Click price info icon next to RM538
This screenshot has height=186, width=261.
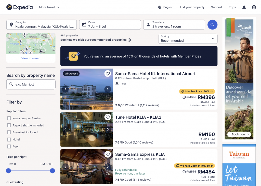pos(184,172)
